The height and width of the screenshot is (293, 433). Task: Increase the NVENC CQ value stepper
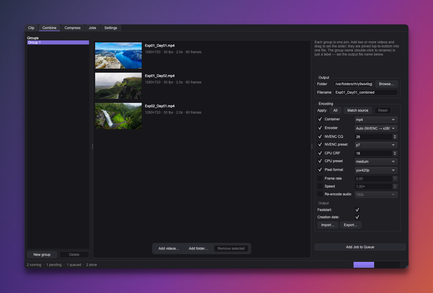[395, 135]
